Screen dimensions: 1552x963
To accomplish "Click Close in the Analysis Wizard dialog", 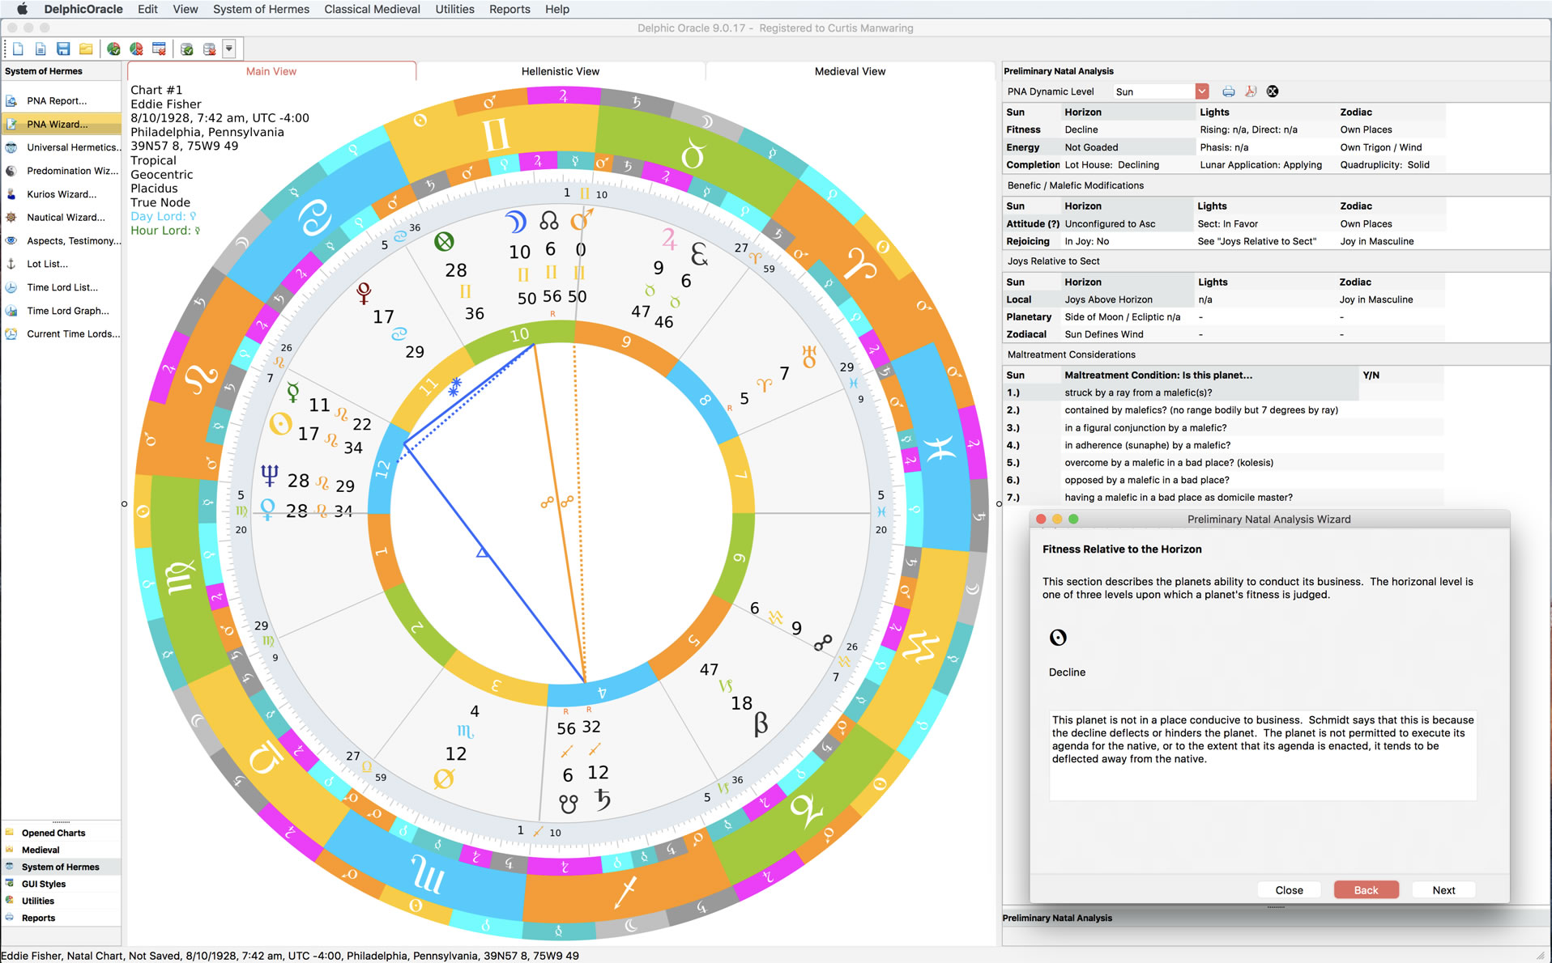I will pyautogui.click(x=1289, y=890).
